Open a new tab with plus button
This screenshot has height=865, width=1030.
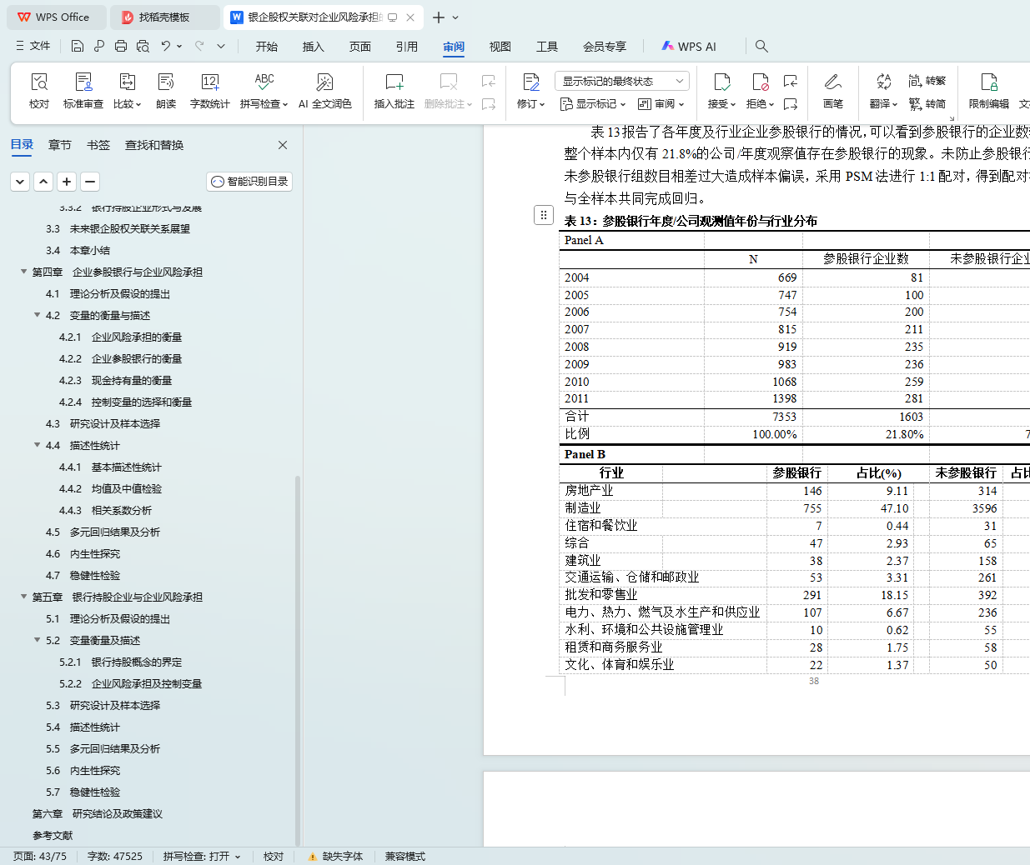pos(439,17)
